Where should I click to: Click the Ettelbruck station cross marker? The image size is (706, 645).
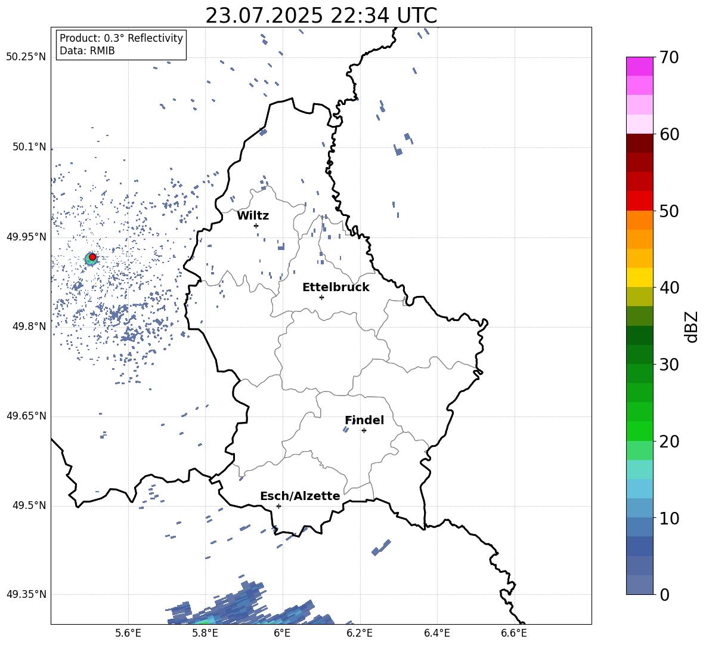tap(321, 297)
